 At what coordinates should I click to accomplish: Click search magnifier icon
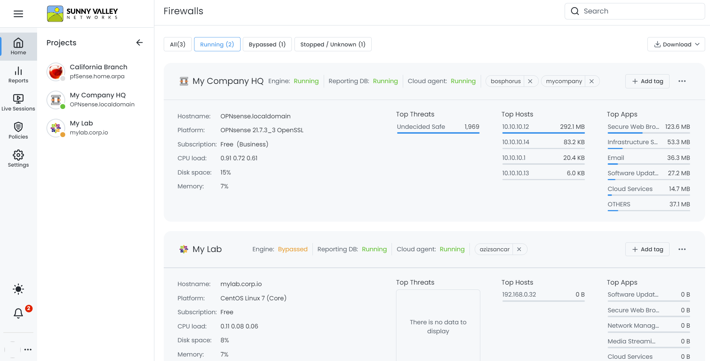[x=575, y=11]
